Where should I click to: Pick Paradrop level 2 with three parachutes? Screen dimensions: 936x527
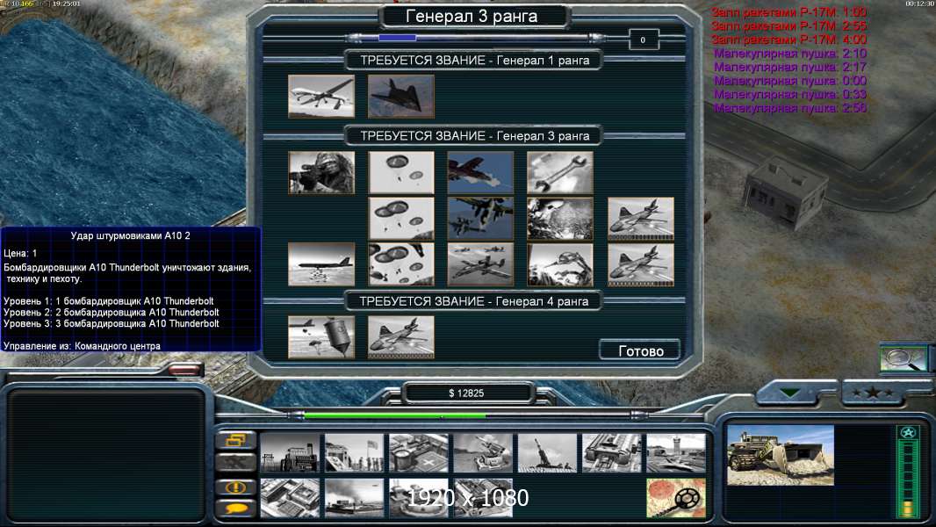pyautogui.click(x=401, y=219)
